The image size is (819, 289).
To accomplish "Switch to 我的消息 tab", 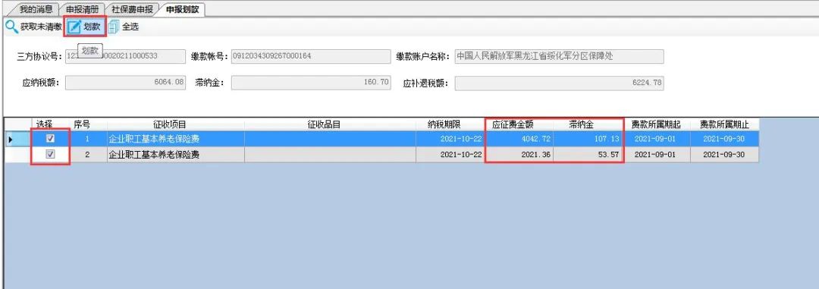I will coord(36,9).
